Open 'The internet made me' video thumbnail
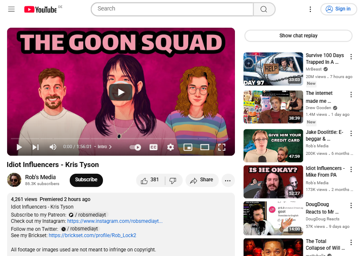This screenshot has height=256, width=361. (273, 107)
